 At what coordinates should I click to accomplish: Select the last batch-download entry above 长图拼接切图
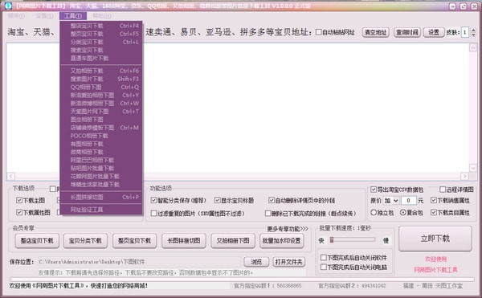coord(101,184)
